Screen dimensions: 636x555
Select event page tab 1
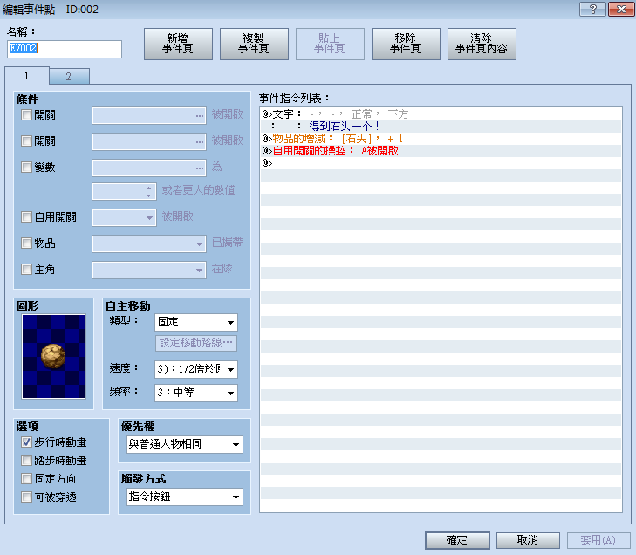[27, 75]
